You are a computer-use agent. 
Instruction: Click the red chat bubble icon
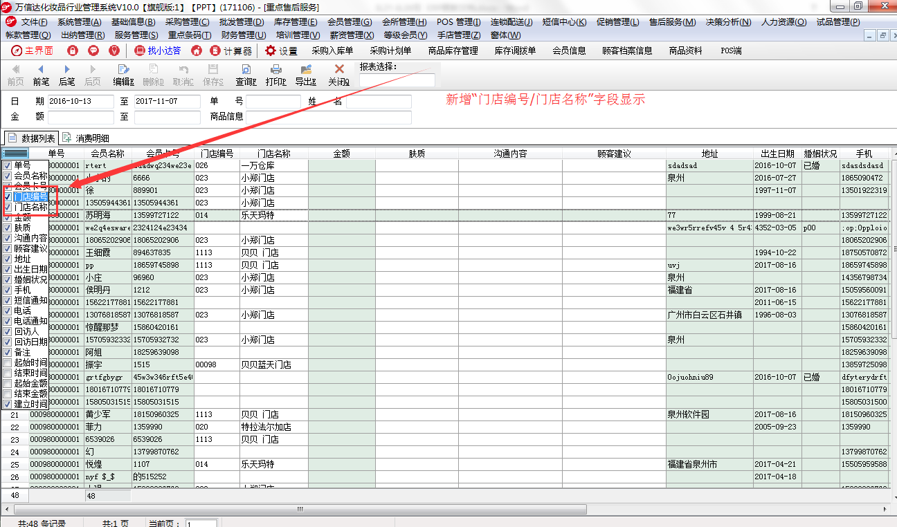93,50
